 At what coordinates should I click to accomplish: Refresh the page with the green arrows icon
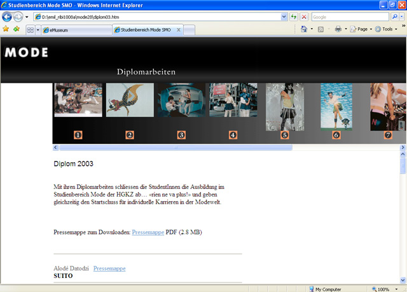tap(293, 17)
